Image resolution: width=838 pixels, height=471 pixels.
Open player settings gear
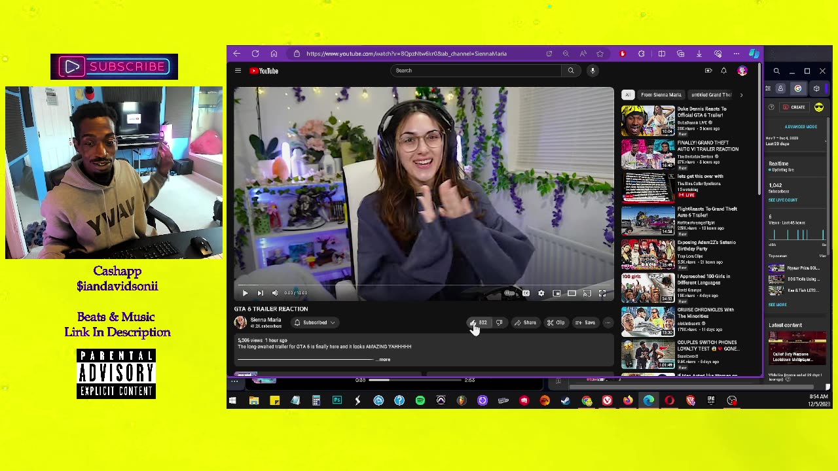click(x=541, y=293)
